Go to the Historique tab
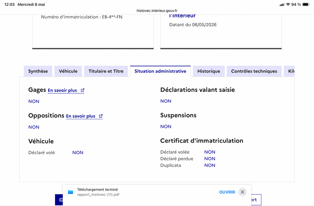 [x=209, y=71]
